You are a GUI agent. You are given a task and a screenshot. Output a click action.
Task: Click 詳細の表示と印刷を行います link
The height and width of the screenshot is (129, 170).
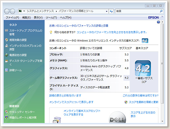pyautogui.click(x=65, y=96)
